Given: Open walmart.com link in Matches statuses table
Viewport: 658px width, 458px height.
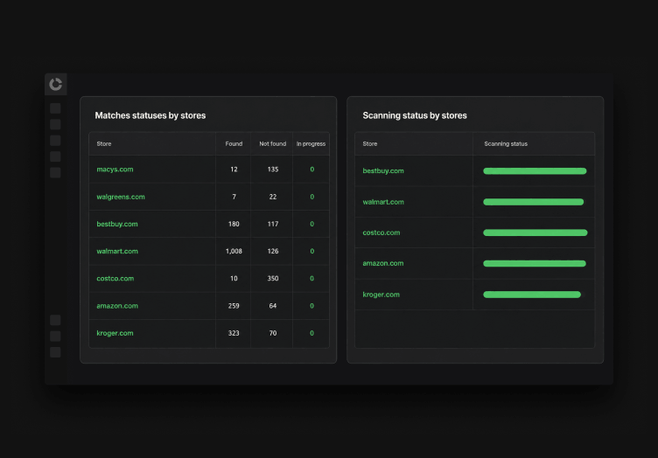Looking at the screenshot, I should point(117,251).
